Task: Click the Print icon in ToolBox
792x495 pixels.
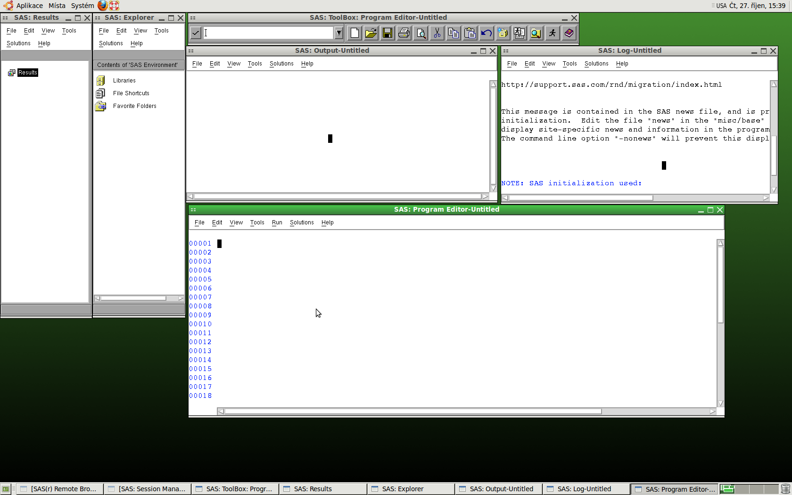Action: [404, 33]
